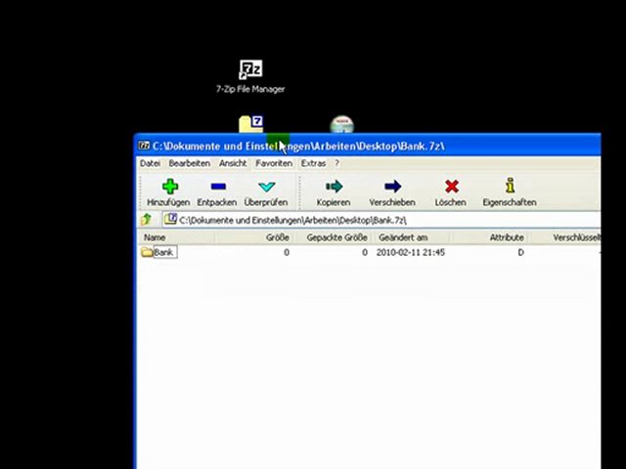Open the Favoriten menu
Viewport: 626px width, 469px height.
(274, 163)
